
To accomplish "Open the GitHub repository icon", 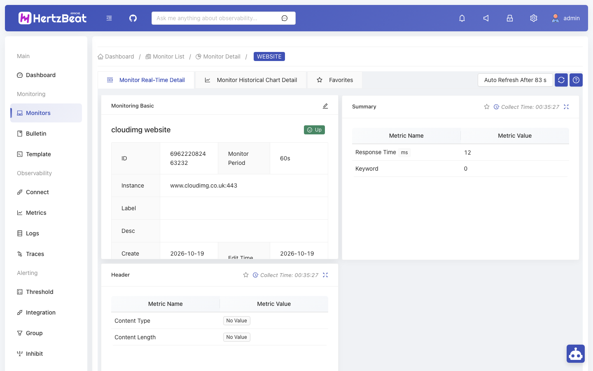I will pos(133,18).
